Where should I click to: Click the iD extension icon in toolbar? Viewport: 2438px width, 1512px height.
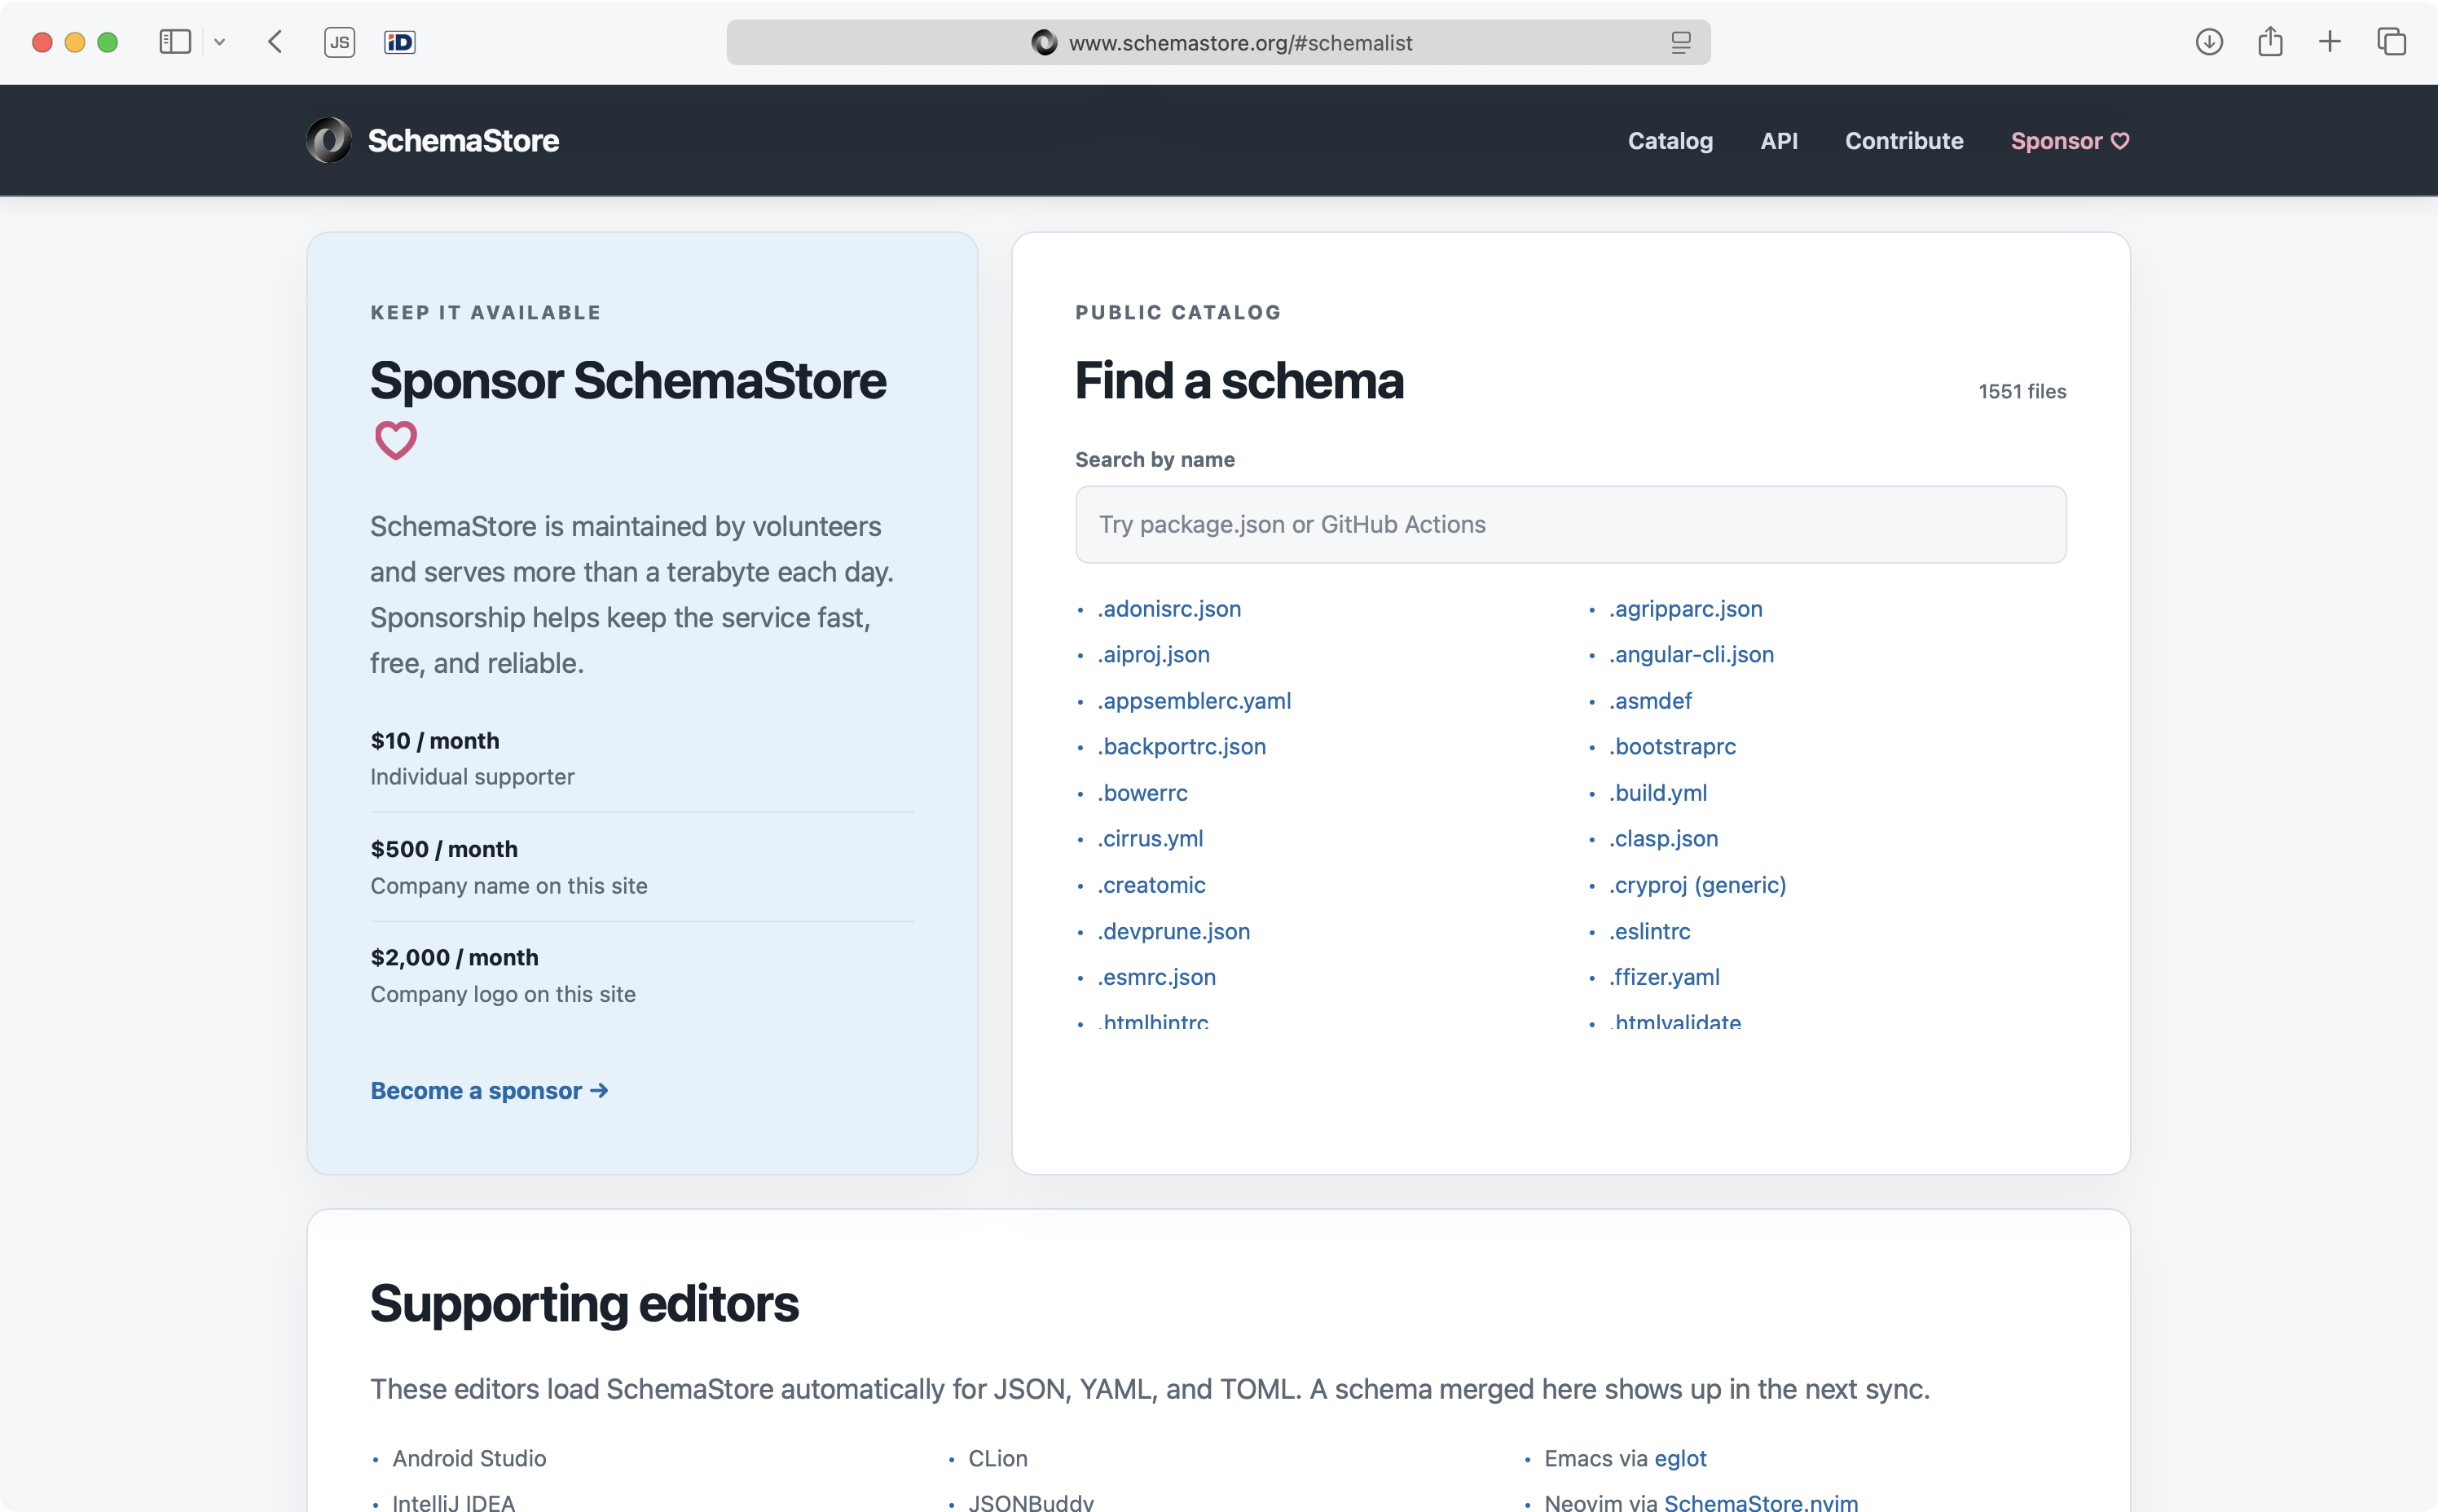400,42
